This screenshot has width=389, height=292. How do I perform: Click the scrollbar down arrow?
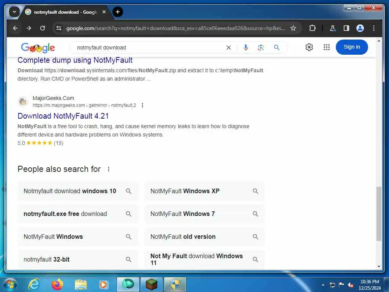379,267
